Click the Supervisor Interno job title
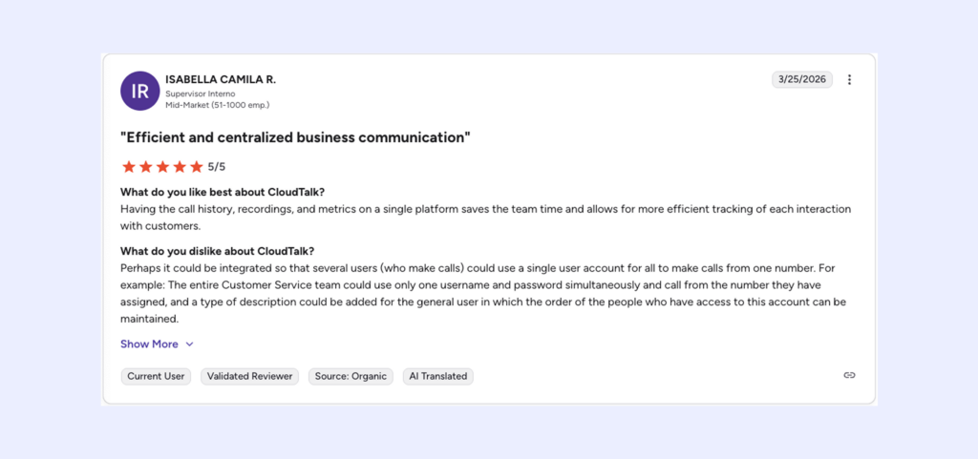 (202, 94)
